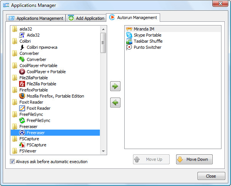Select the aida32 folder label
Image resolution: width=231 pixels, height=186 pixels.
26,29
